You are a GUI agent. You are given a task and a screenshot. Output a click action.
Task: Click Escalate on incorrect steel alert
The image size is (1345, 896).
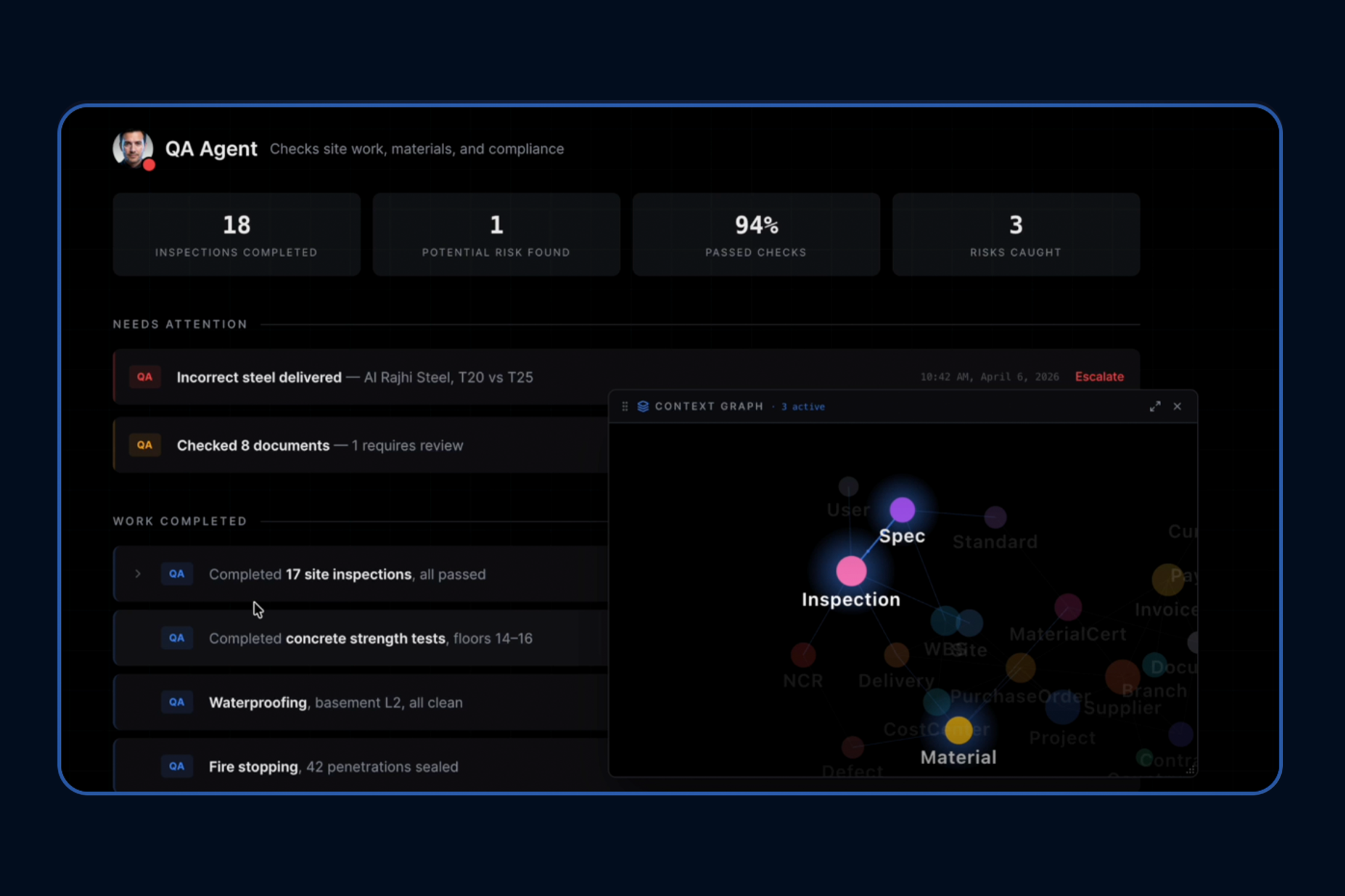(x=1099, y=377)
